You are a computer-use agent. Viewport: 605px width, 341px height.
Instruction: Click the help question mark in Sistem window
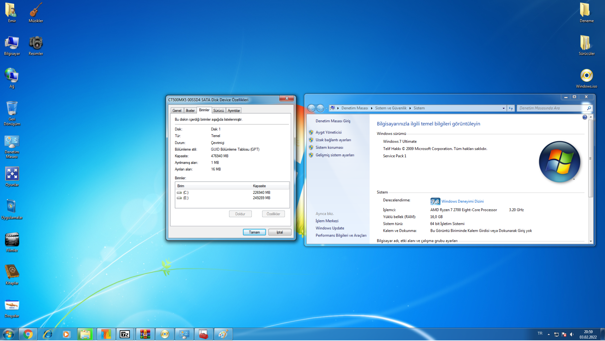click(584, 117)
